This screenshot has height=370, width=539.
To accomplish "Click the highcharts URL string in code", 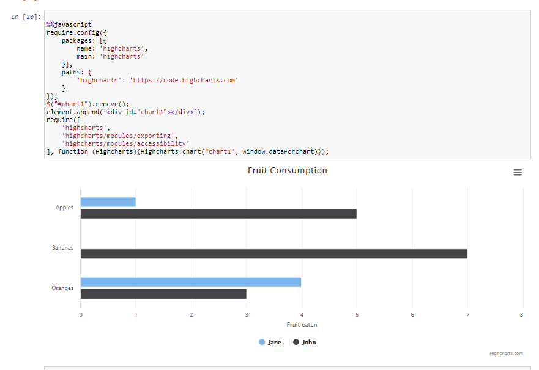I will [184, 80].
